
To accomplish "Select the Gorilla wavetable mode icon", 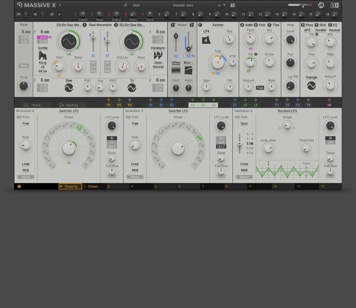I will 42,55.
